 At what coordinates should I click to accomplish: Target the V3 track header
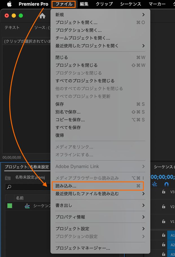[172, 192]
